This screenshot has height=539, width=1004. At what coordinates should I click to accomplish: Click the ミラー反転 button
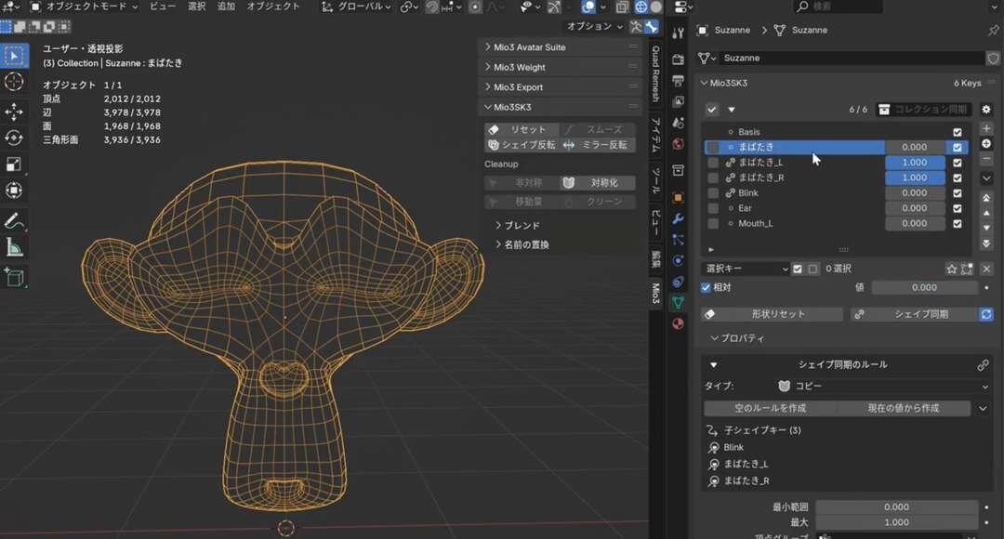pos(598,145)
